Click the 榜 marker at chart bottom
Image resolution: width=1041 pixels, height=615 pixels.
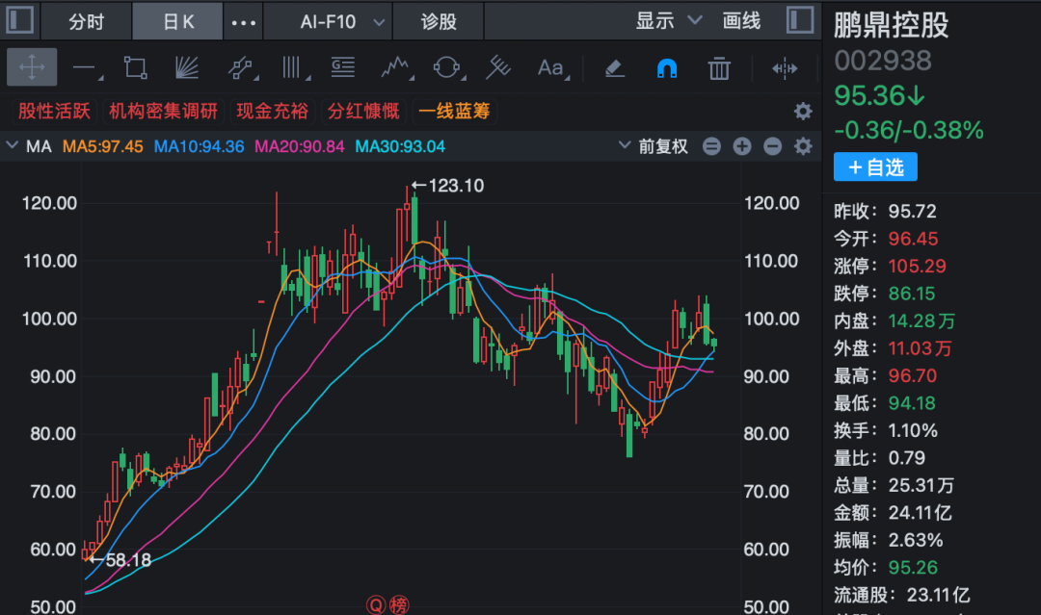(x=399, y=605)
